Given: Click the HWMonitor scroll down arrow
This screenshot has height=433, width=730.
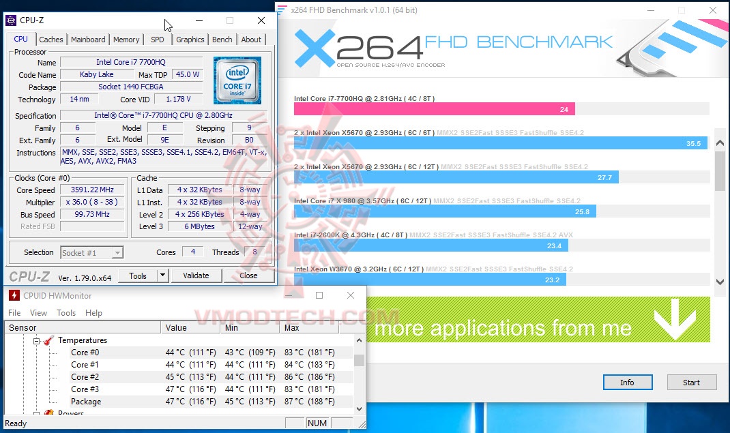Looking at the screenshot, I should pyautogui.click(x=359, y=409).
